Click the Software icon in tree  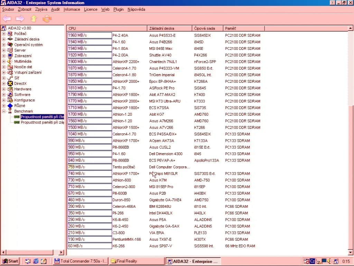pyautogui.click(x=10, y=95)
